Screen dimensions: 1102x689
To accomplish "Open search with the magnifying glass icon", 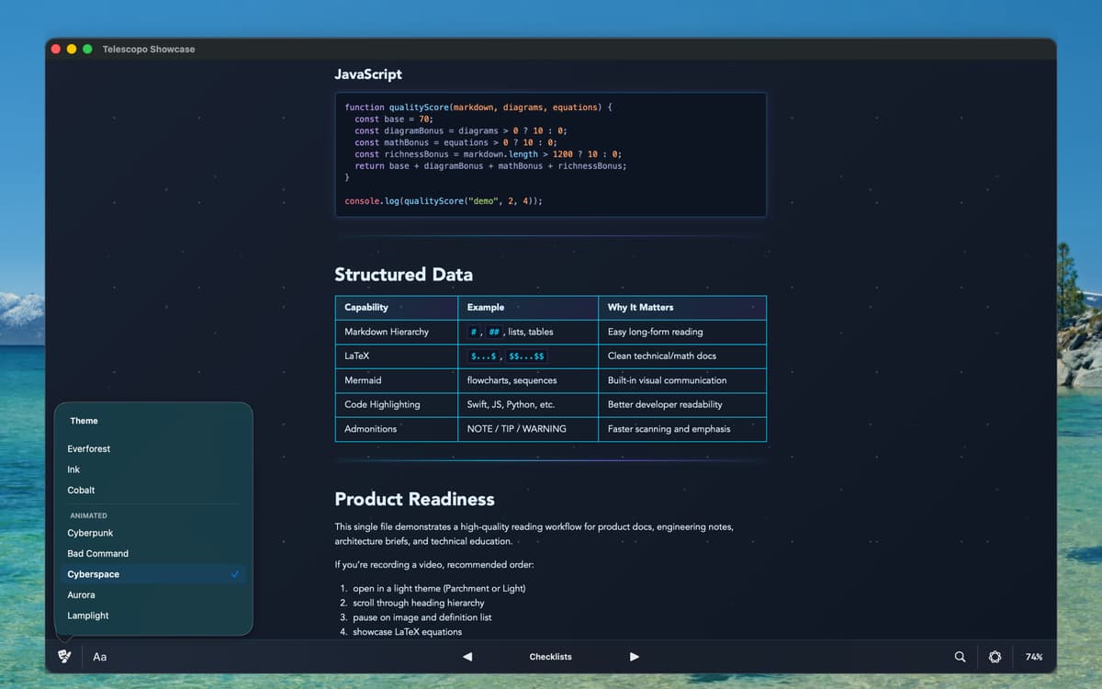I will click(x=960, y=656).
